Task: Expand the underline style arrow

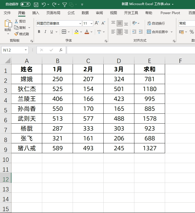Action: (x=56, y=32)
